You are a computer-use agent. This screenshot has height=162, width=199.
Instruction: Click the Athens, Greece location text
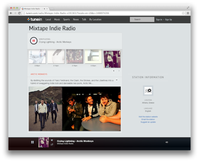(x=148, y=103)
